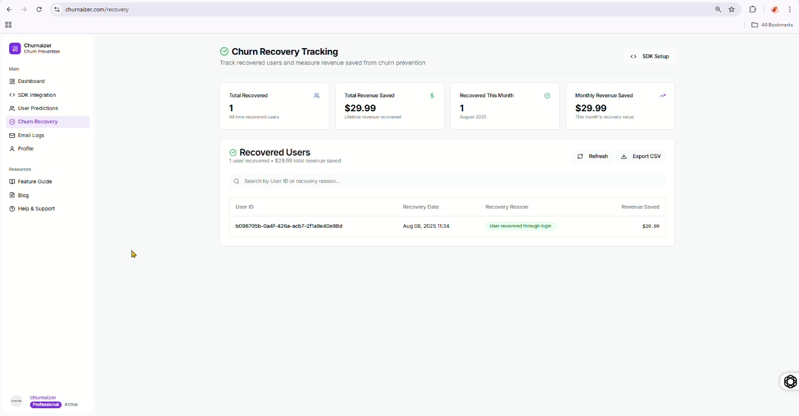Refresh the recovered users list
This screenshot has height=416, width=799.
click(593, 156)
